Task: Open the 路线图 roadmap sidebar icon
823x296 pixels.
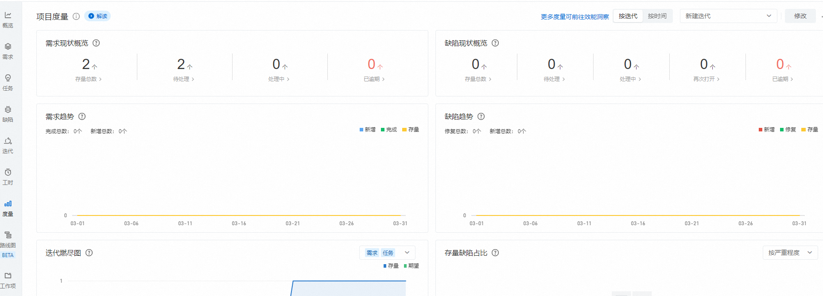Action: (8, 235)
